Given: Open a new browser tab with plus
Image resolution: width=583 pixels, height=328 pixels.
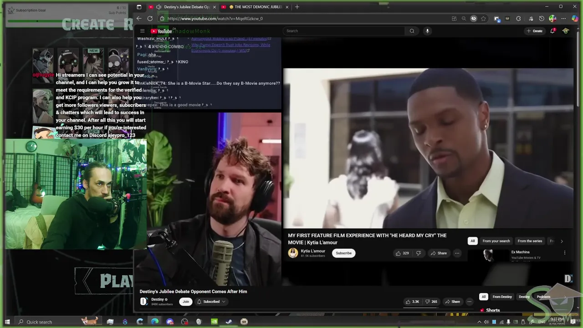Looking at the screenshot, I should (297, 7).
